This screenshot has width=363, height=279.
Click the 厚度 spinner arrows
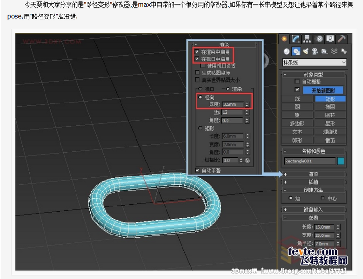[x=247, y=104]
